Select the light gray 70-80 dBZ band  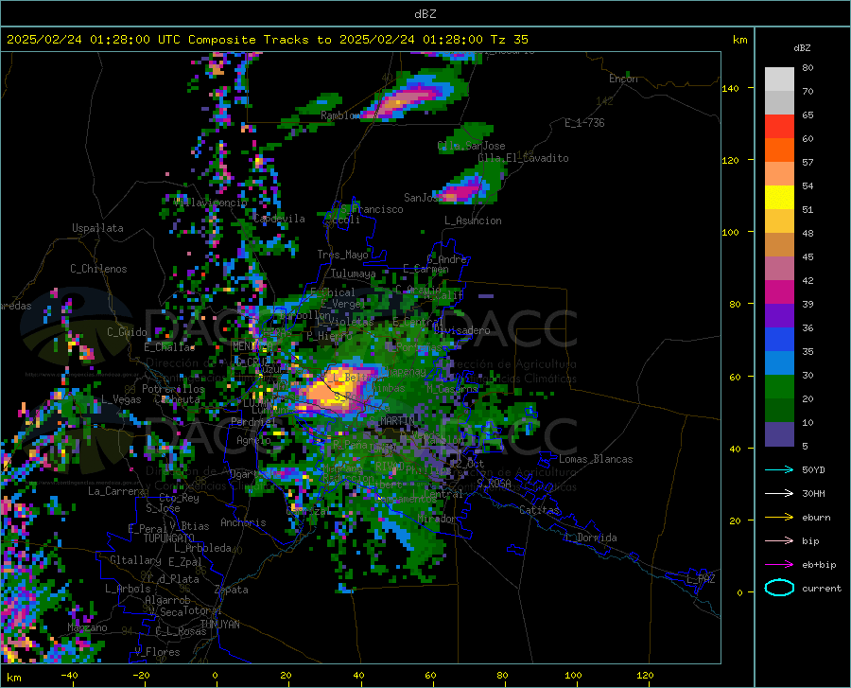779,79
